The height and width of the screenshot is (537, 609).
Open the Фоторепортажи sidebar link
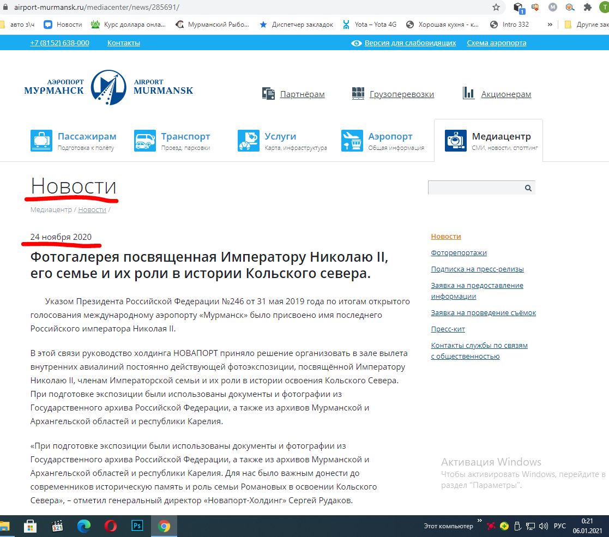[x=459, y=252]
